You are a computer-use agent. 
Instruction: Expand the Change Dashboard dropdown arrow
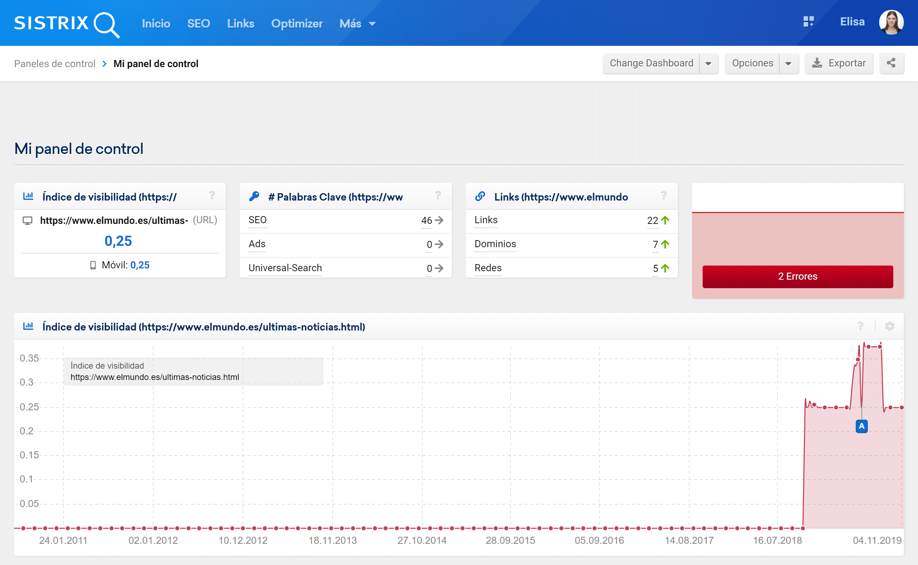708,63
